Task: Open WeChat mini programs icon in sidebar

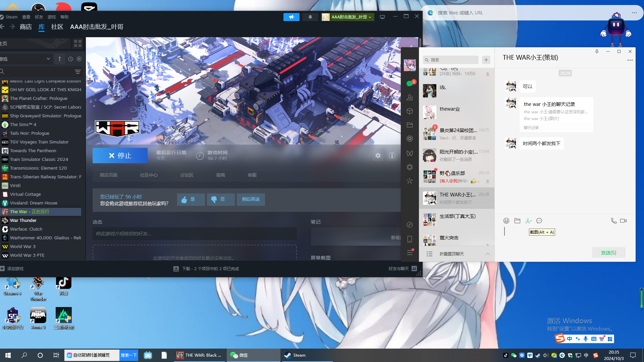Action: click(x=410, y=167)
